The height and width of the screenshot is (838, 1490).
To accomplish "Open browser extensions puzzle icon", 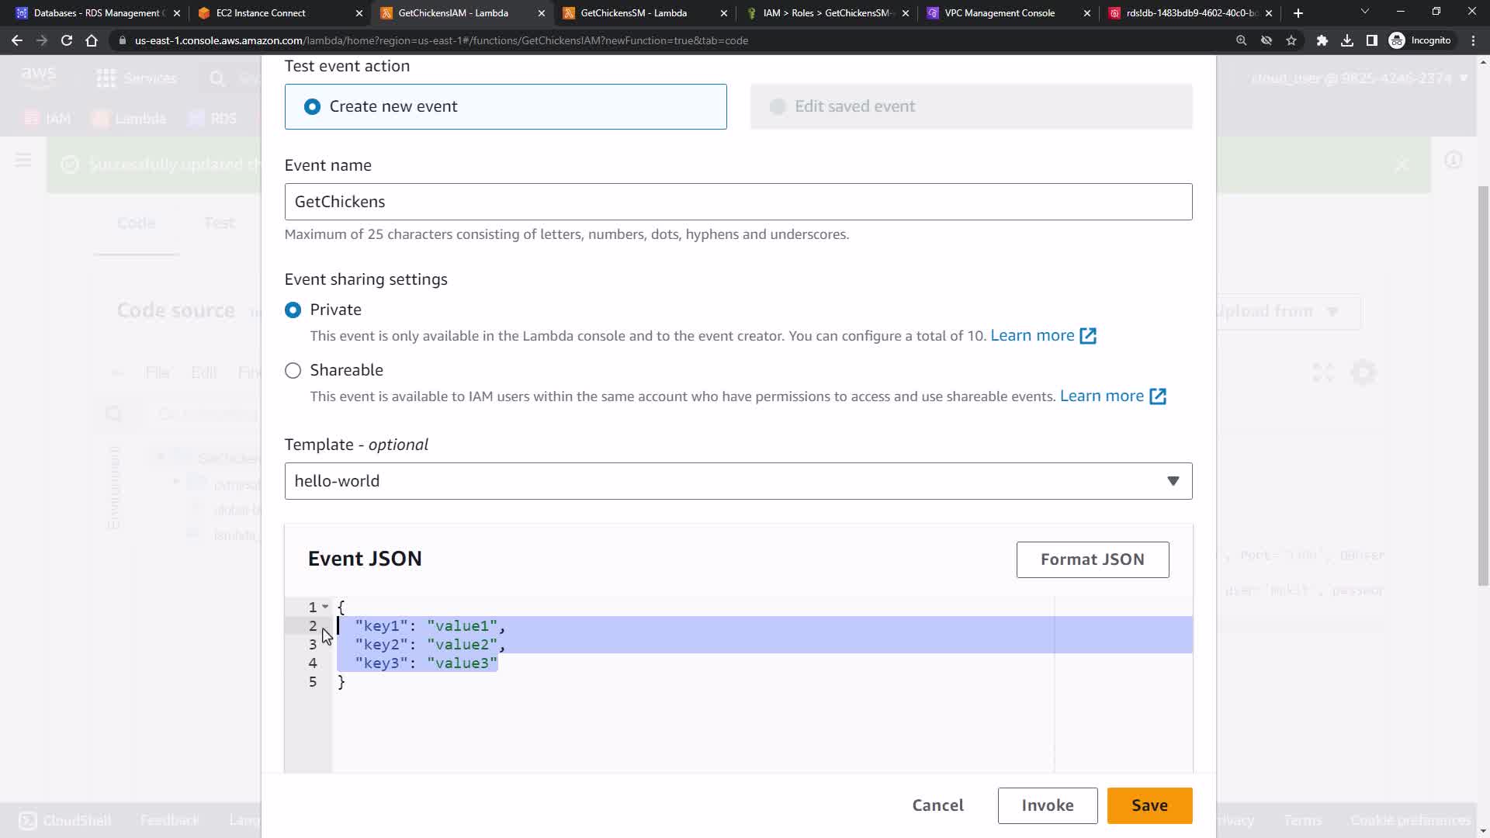I will point(1322,40).
